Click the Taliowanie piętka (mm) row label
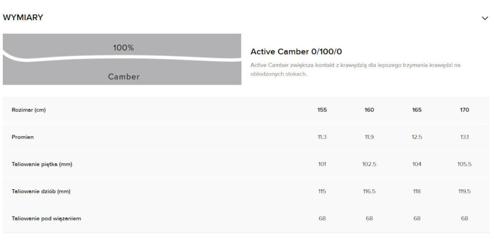 (x=42, y=164)
